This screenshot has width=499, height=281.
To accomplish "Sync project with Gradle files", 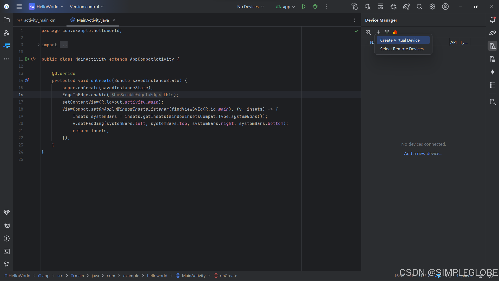I will point(406,7).
